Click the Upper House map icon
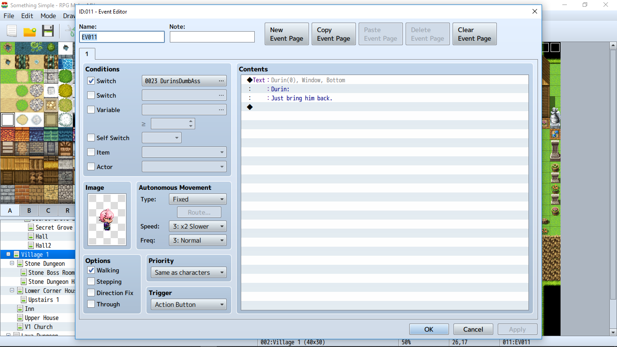This screenshot has height=347, width=617. coord(20,318)
